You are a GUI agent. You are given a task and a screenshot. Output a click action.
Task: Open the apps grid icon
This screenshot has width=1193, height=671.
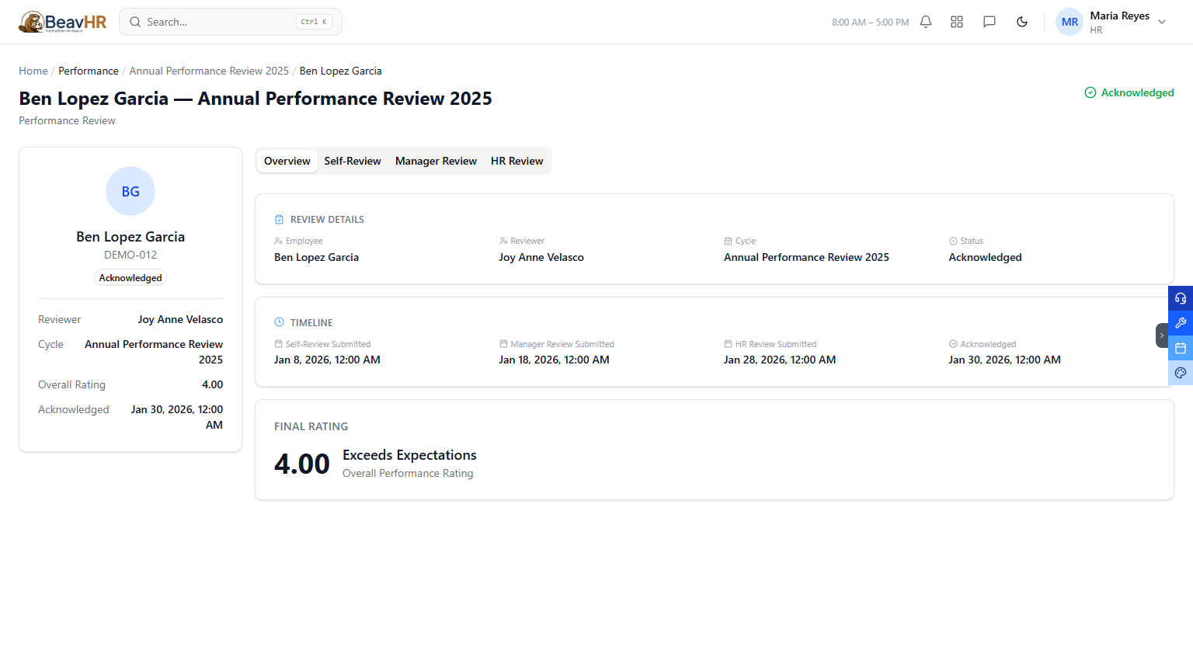[957, 22]
